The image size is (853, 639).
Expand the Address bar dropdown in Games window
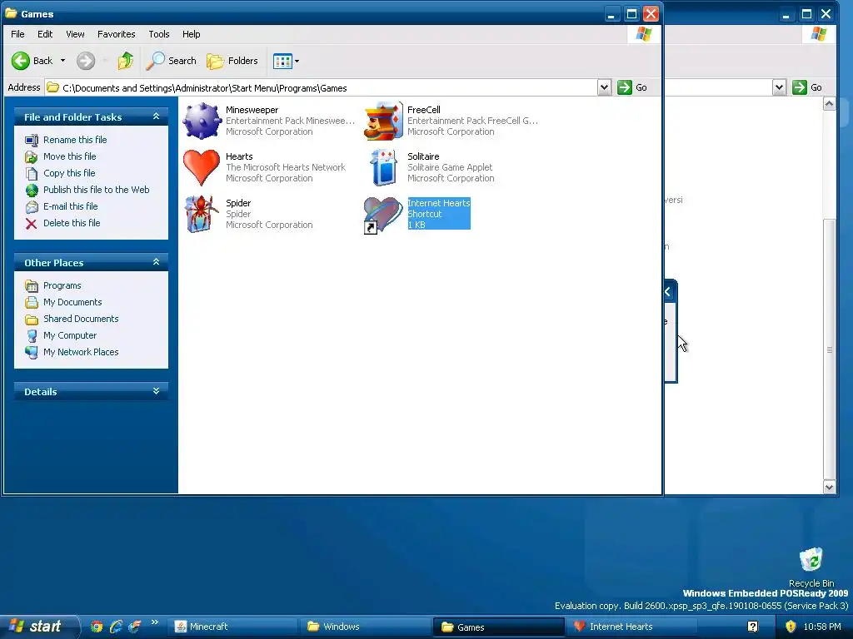click(604, 87)
